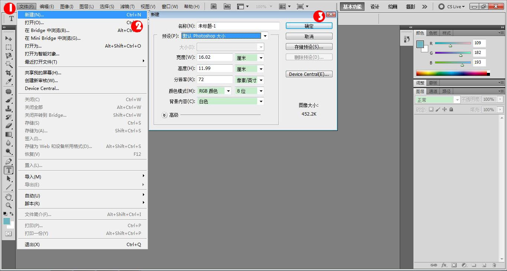507x271 pixels.
Task: Expand the 高级 advanced section
Action: [x=164, y=115]
